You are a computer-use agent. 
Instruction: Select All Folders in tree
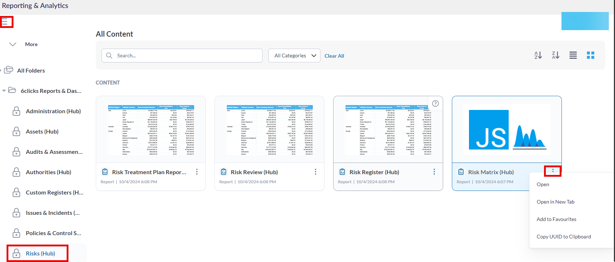[31, 70]
